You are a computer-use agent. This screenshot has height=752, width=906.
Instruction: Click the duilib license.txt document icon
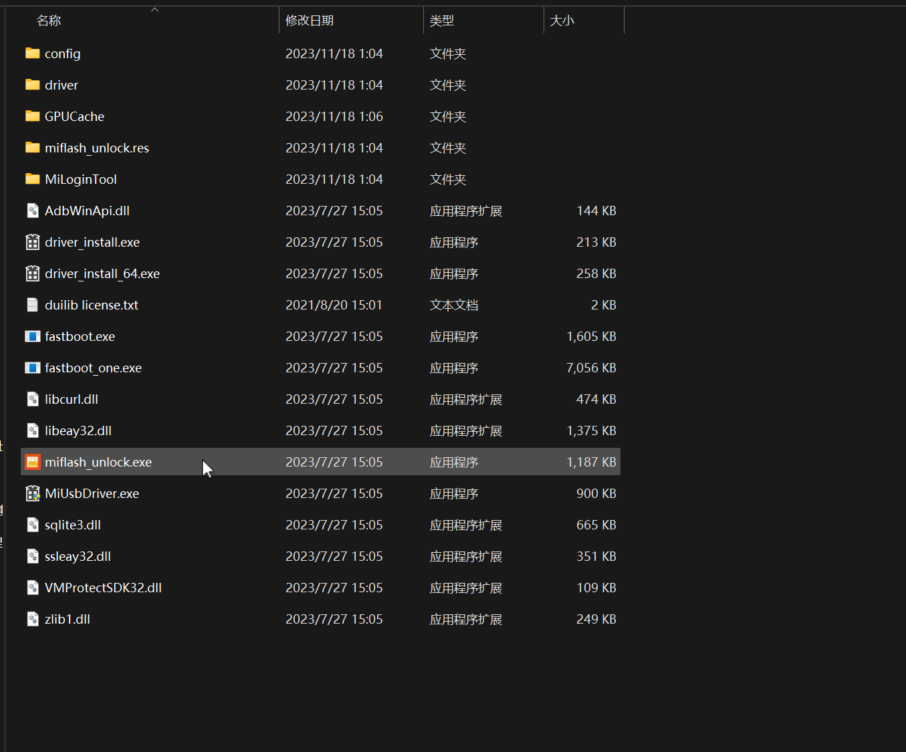coord(32,305)
